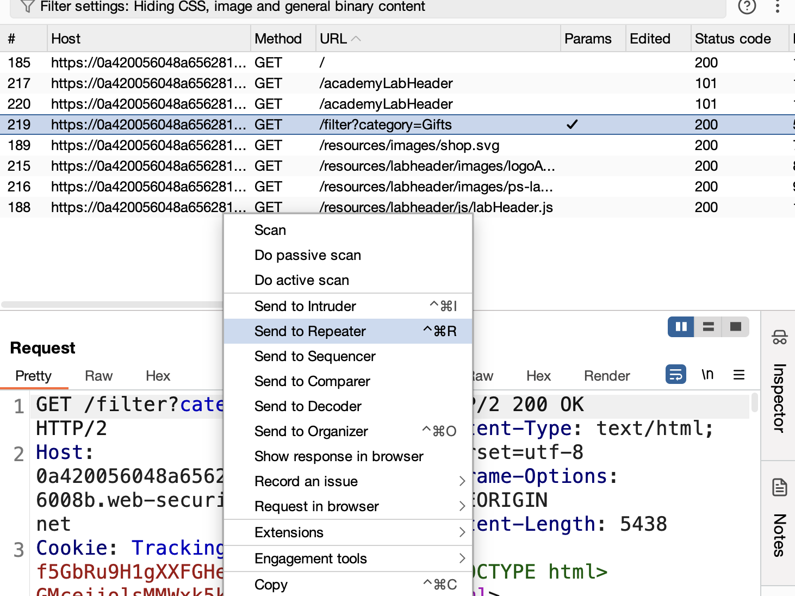
Task: Open the help question mark icon
Action: click(x=747, y=6)
